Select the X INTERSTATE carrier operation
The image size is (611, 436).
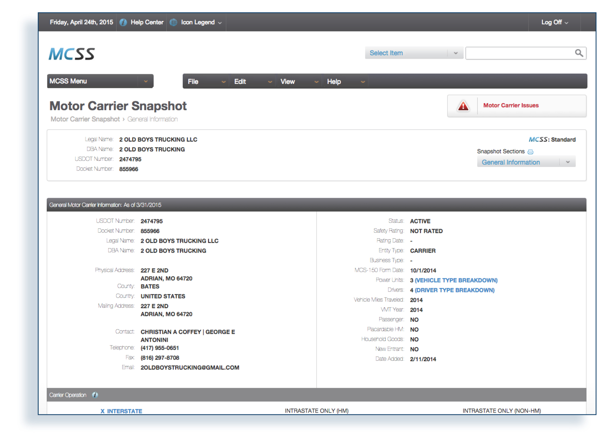(121, 411)
